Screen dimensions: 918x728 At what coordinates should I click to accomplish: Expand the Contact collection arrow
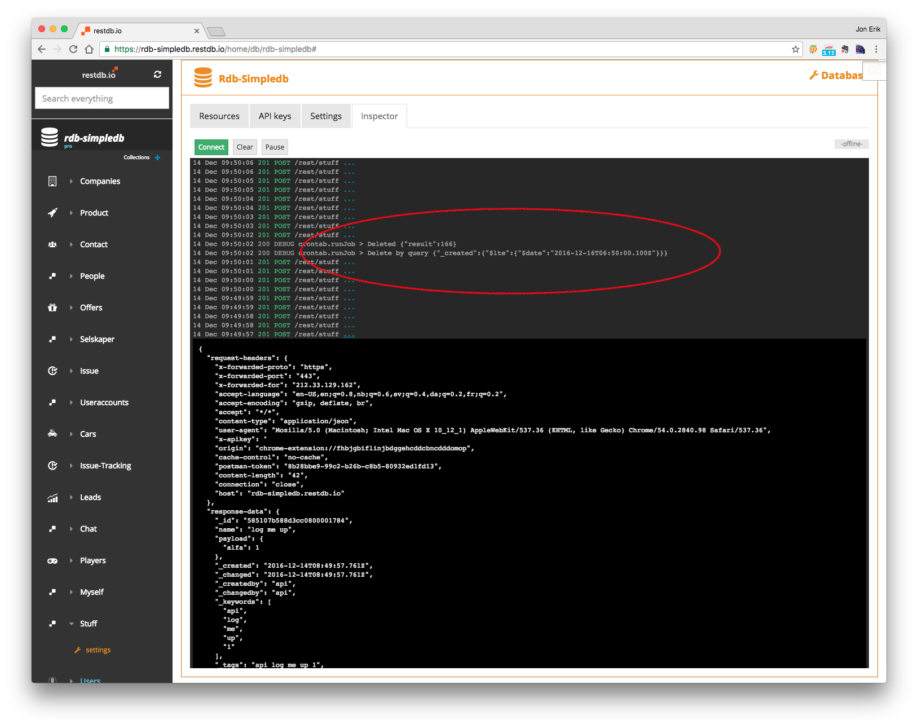click(71, 244)
